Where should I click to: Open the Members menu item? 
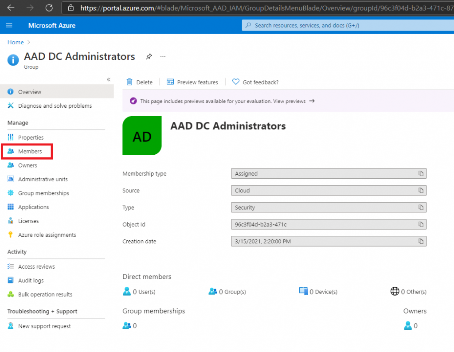[27, 151]
